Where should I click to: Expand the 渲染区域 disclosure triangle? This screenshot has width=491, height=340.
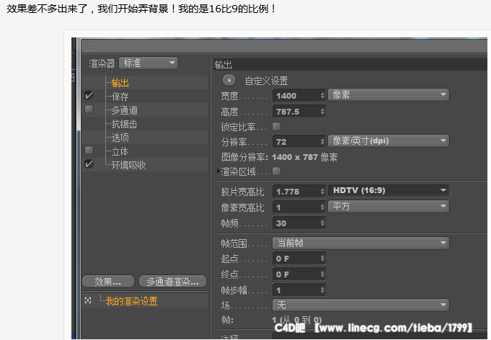[218, 171]
